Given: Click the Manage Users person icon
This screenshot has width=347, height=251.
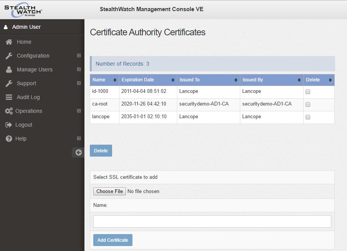Looking at the screenshot, I should [9, 69].
